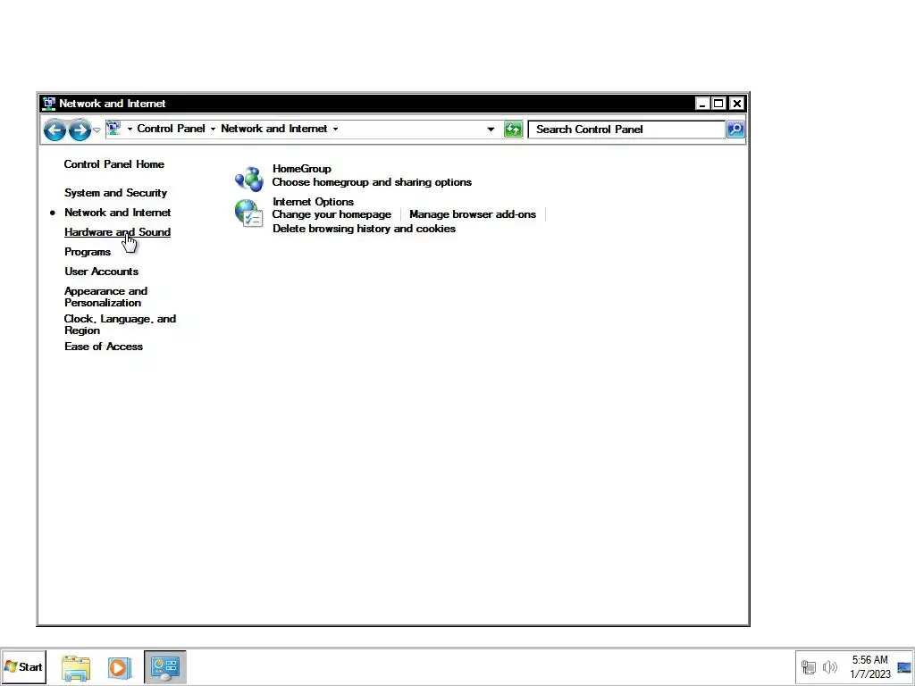This screenshot has height=686, width=915.
Task: Open the Internet Options heading
Action: tap(313, 202)
